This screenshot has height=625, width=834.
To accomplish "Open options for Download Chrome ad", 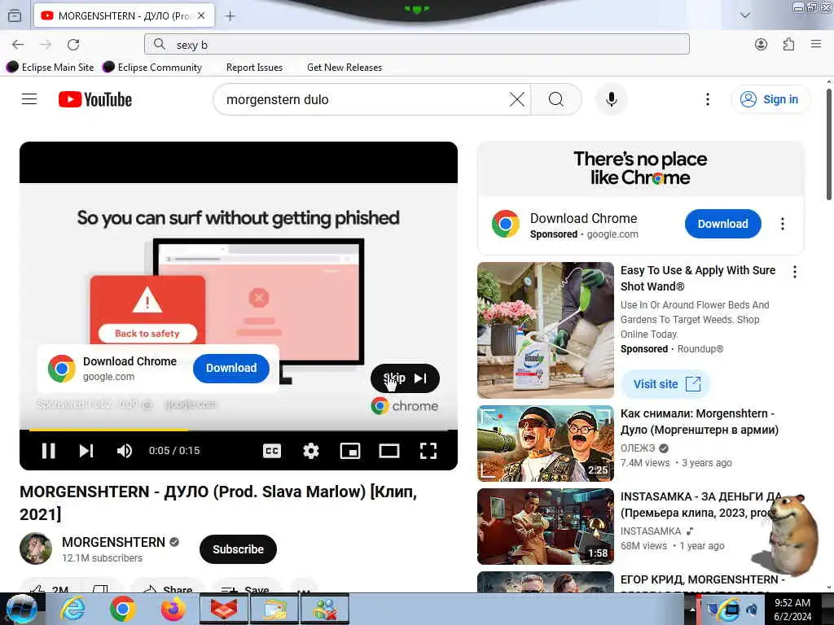I will [x=783, y=224].
